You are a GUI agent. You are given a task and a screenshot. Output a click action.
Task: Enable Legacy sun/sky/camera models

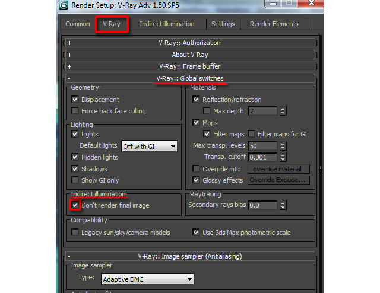(75, 233)
